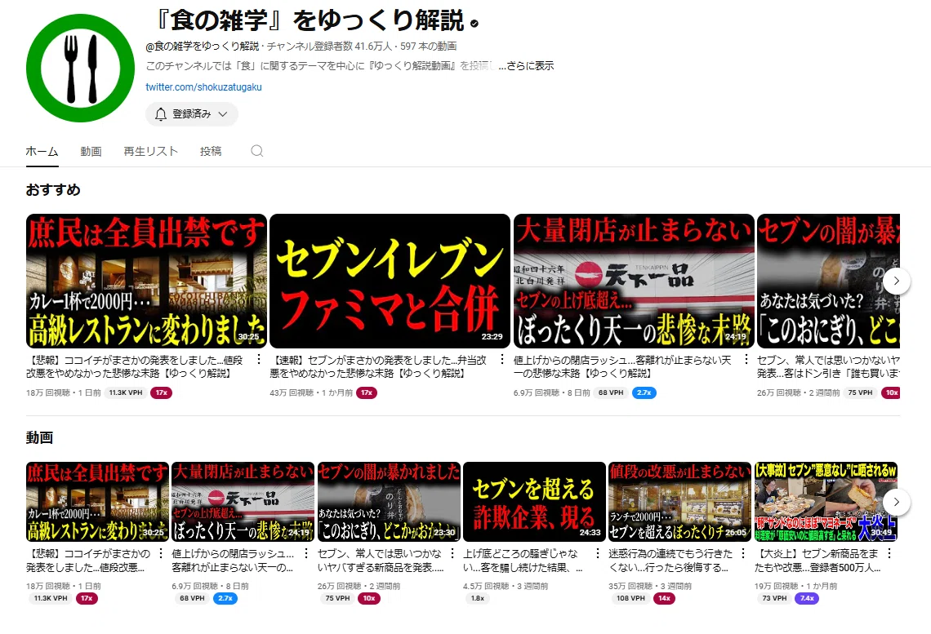This screenshot has height=634, width=931.
Task: Open the options menu for the featured ココイチ video
Action: pos(259,359)
